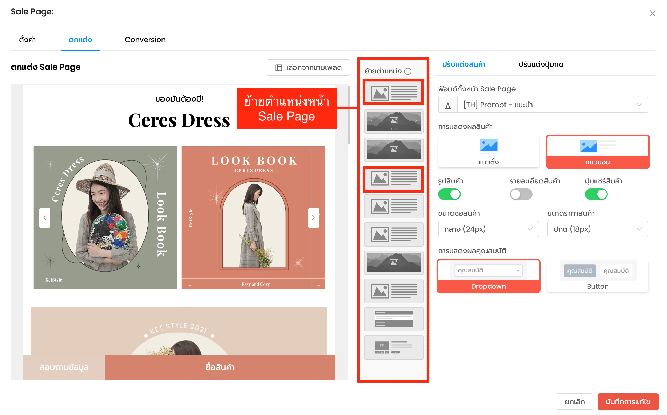667x415 pixels.
Task: Select the first image-text section block
Action: [x=393, y=92]
